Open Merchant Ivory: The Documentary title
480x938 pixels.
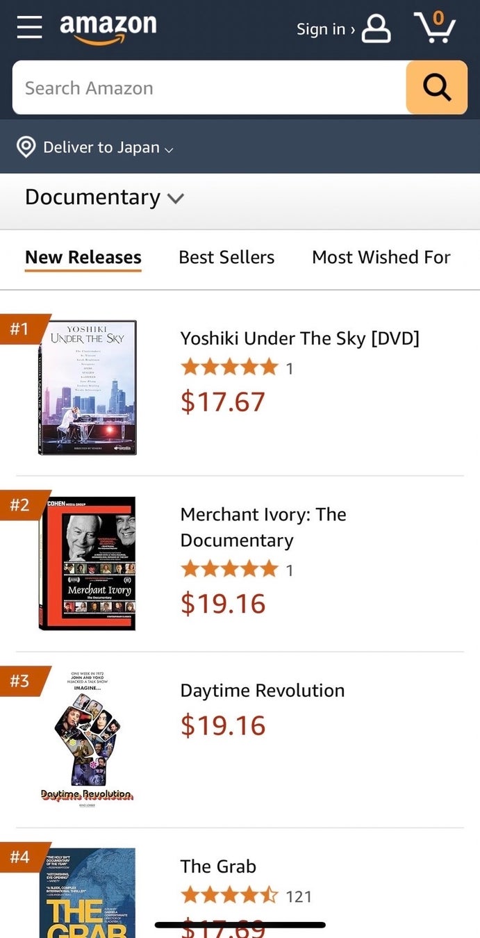tap(263, 527)
